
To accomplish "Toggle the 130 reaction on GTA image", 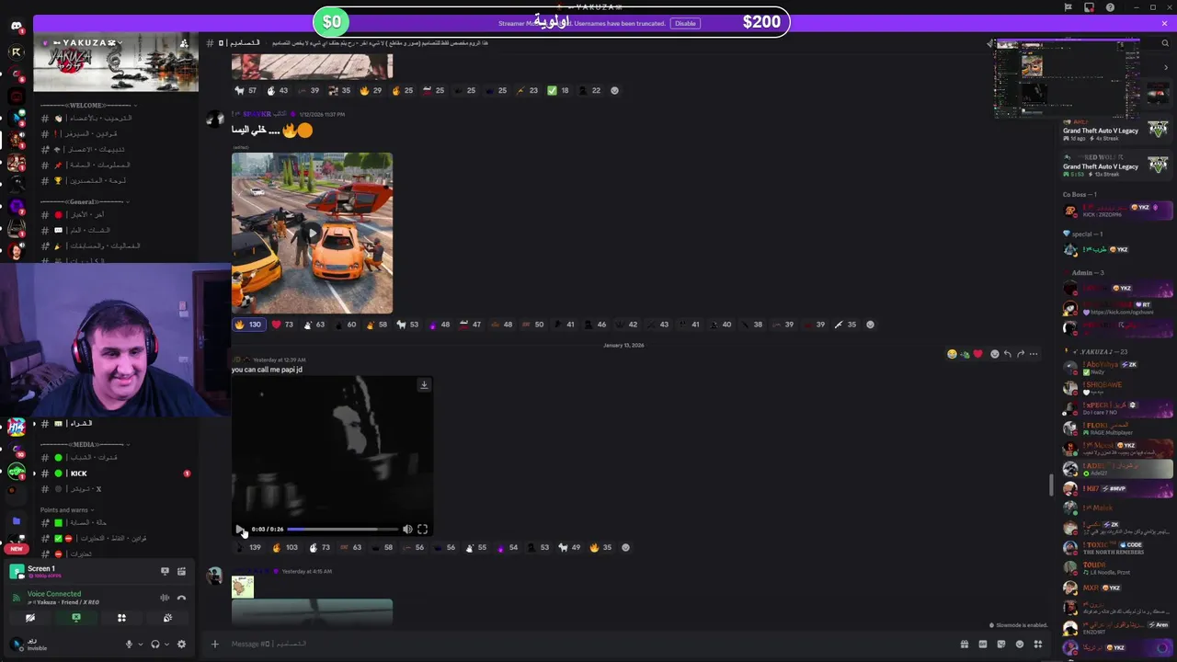I will (248, 325).
